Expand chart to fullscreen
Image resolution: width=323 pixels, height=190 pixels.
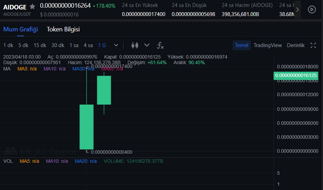[313, 45]
